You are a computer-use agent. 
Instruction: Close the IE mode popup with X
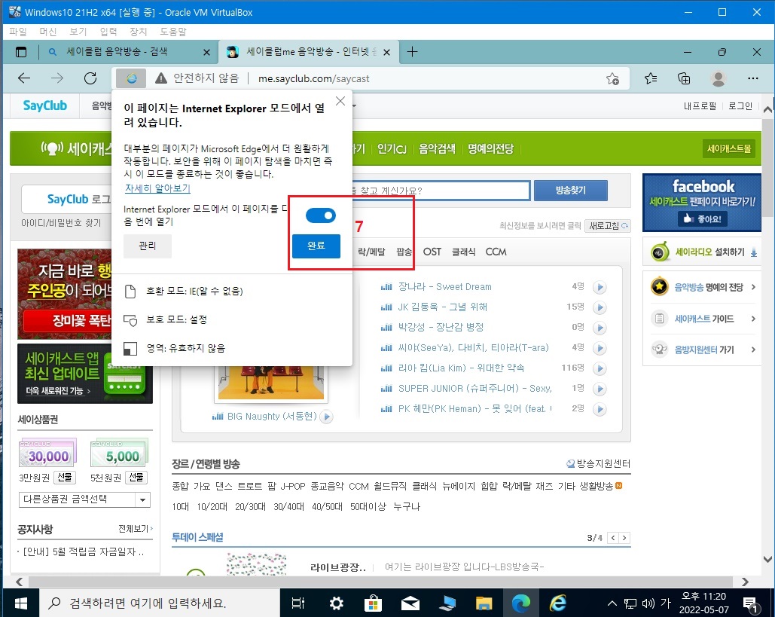tap(340, 102)
